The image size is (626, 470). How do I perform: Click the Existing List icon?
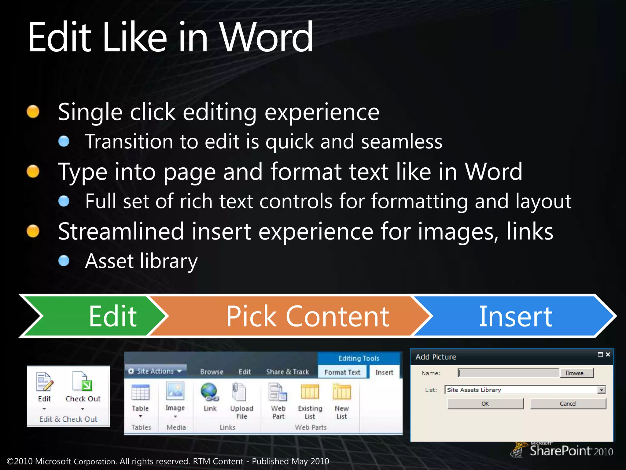[x=310, y=392]
